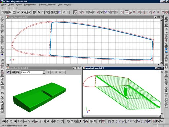
Task: Open the Инструменты menu
Action: [30, 5]
